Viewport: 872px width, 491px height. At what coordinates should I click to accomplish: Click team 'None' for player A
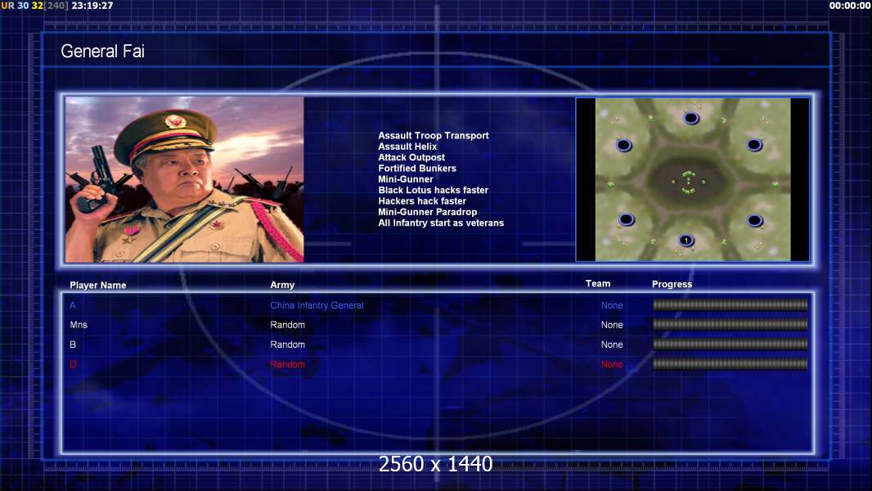pyautogui.click(x=612, y=305)
